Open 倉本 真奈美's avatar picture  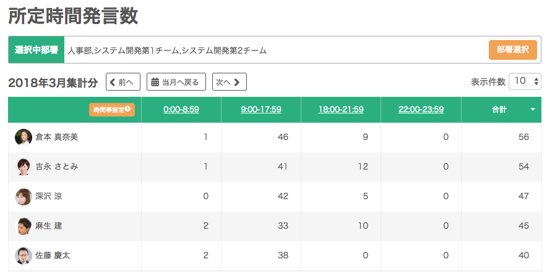point(24,137)
